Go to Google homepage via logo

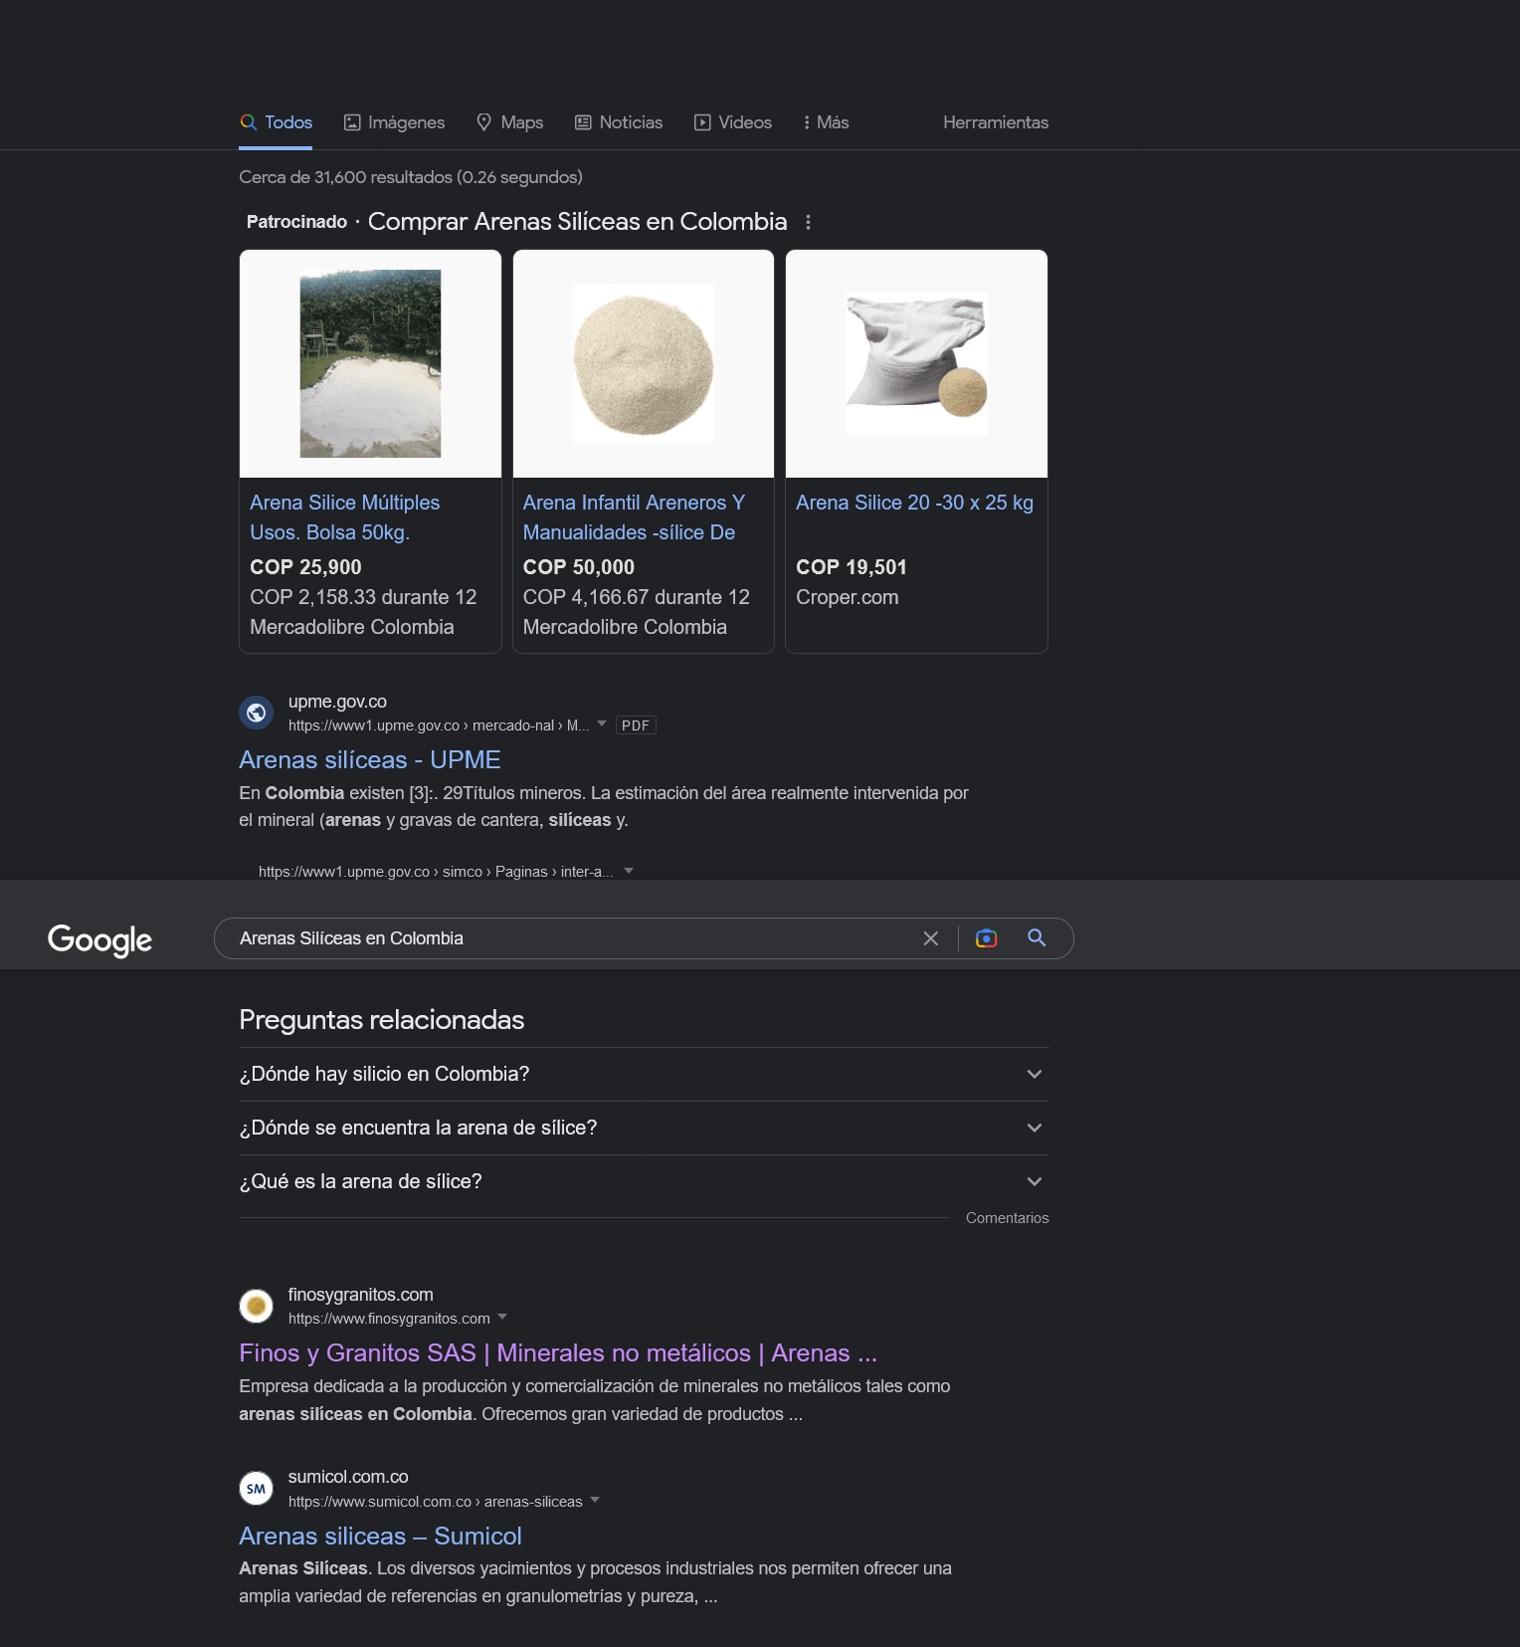click(99, 939)
